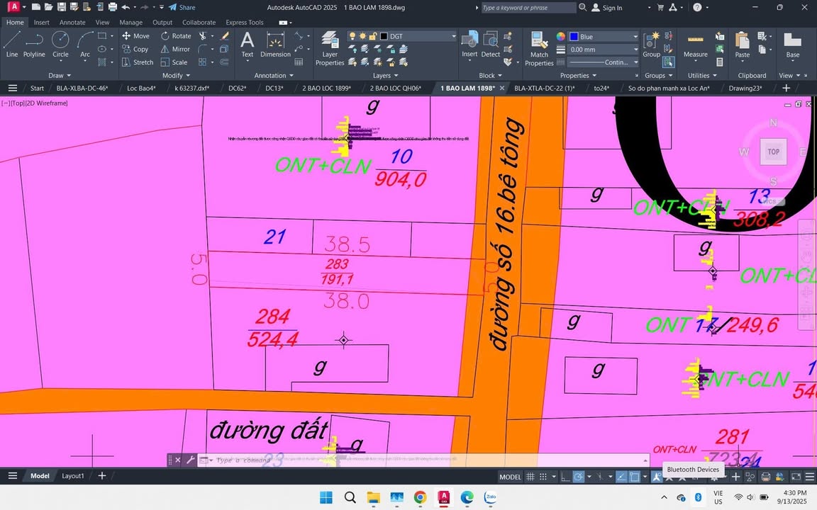Expand the Draw panel

[x=59, y=75]
